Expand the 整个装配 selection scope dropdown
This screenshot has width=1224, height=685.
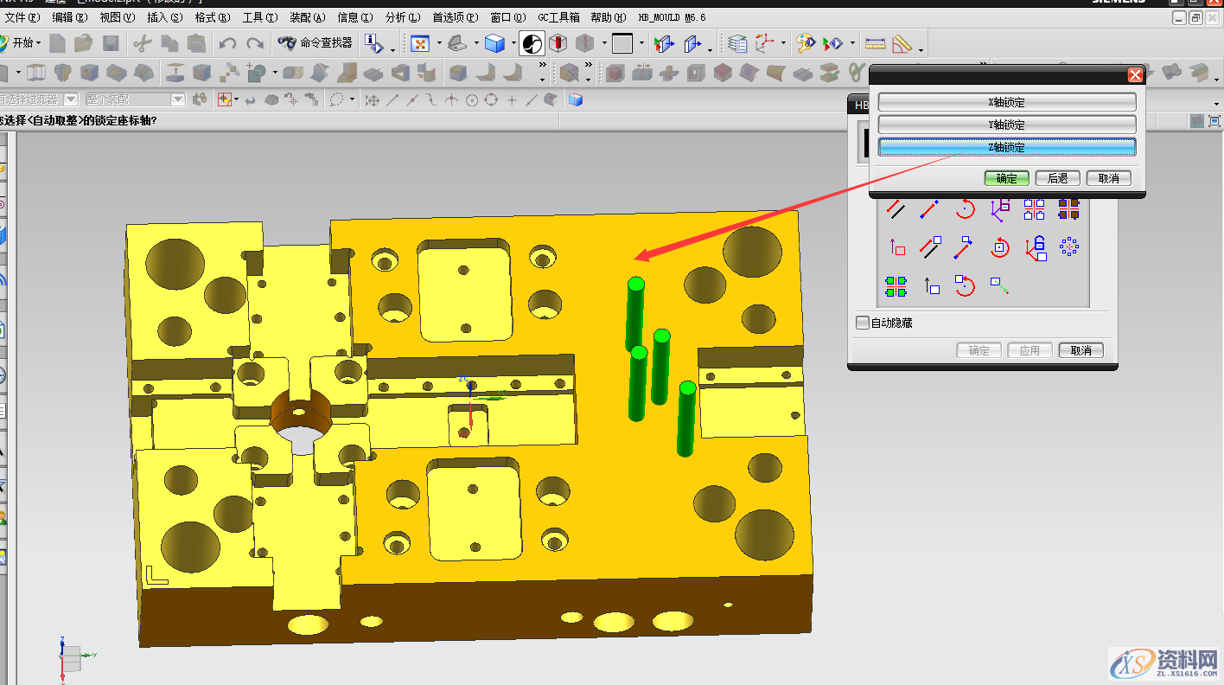tap(178, 100)
